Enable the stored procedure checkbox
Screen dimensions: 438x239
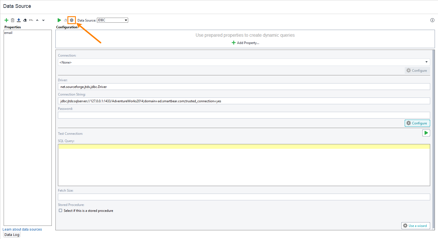pos(60,210)
